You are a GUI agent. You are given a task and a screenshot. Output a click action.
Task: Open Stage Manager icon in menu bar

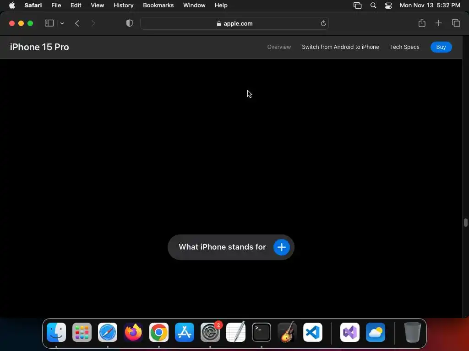(357, 5)
